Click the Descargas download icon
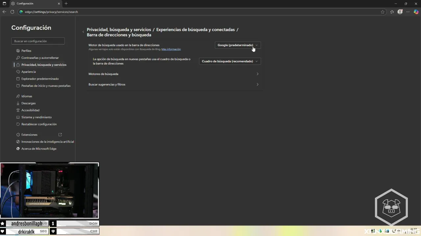Screen dimensions: 421x236 tap(18, 103)
